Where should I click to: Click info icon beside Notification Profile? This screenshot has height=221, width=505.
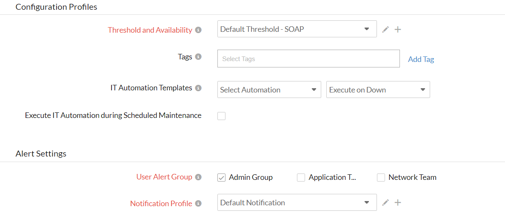tap(198, 204)
